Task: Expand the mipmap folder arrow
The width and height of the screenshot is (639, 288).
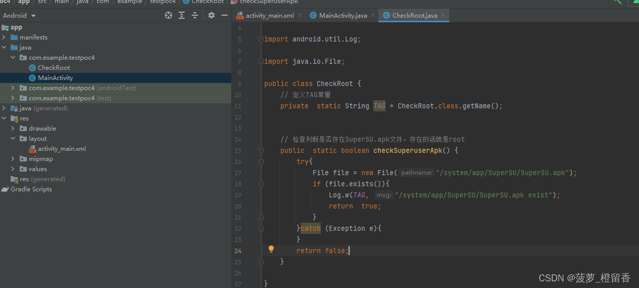Action: click(x=14, y=159)
